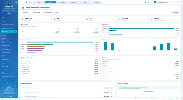Image resolution: width=183 pixels, height=100 pixels.
Task: Open Commandes cart icon in sidebar
Action: [x=3, y=56]
